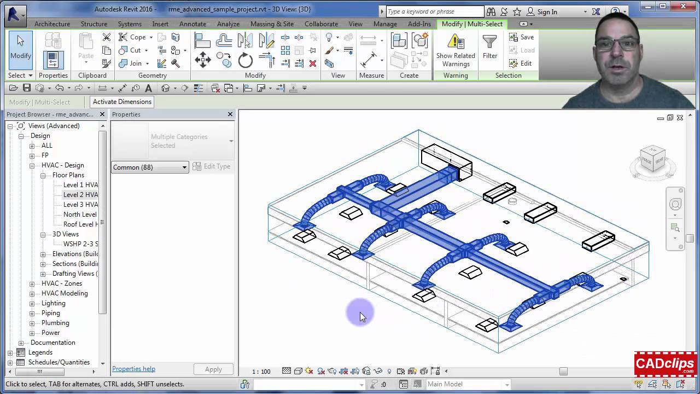Expand the Floor Plans tree node collapse arrow
The height and width of the screenshot is (394, 700).
click(x=42, y=175)
